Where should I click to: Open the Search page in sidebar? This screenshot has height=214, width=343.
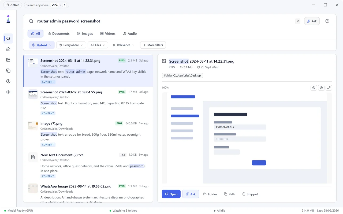pyautogui.click(x=8, y=39)
